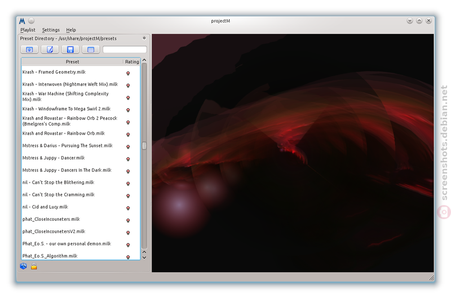Click rating icon for Can't Stop the Cramming row

click(128, 195)
